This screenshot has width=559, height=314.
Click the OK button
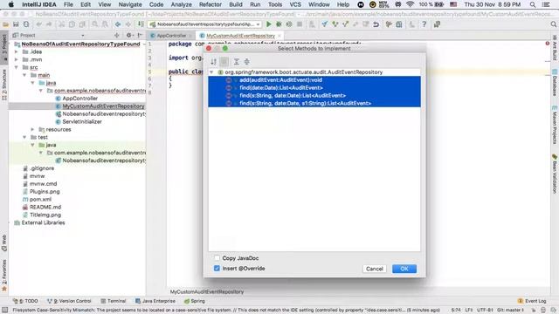(404, 269)
